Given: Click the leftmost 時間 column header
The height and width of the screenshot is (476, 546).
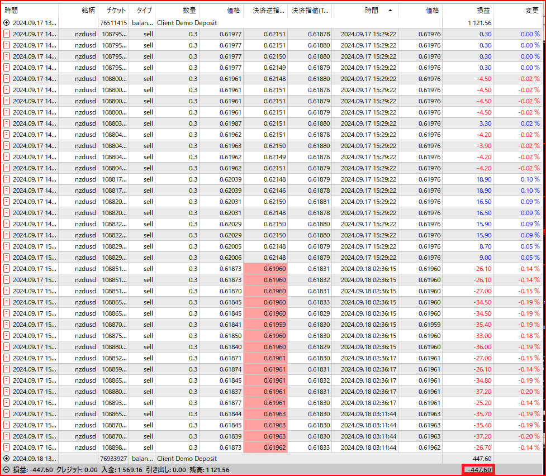Looking at the screenshot, I should coord(30,11).
